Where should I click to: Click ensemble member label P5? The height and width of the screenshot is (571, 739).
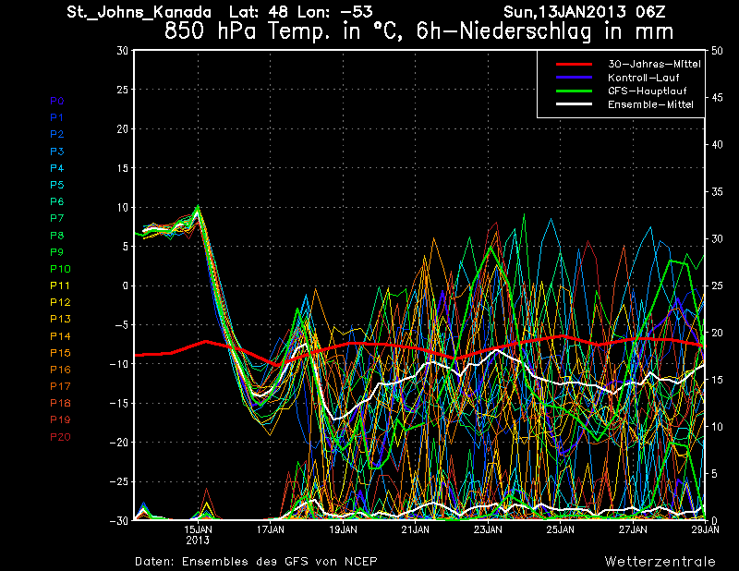click(56, 185)
